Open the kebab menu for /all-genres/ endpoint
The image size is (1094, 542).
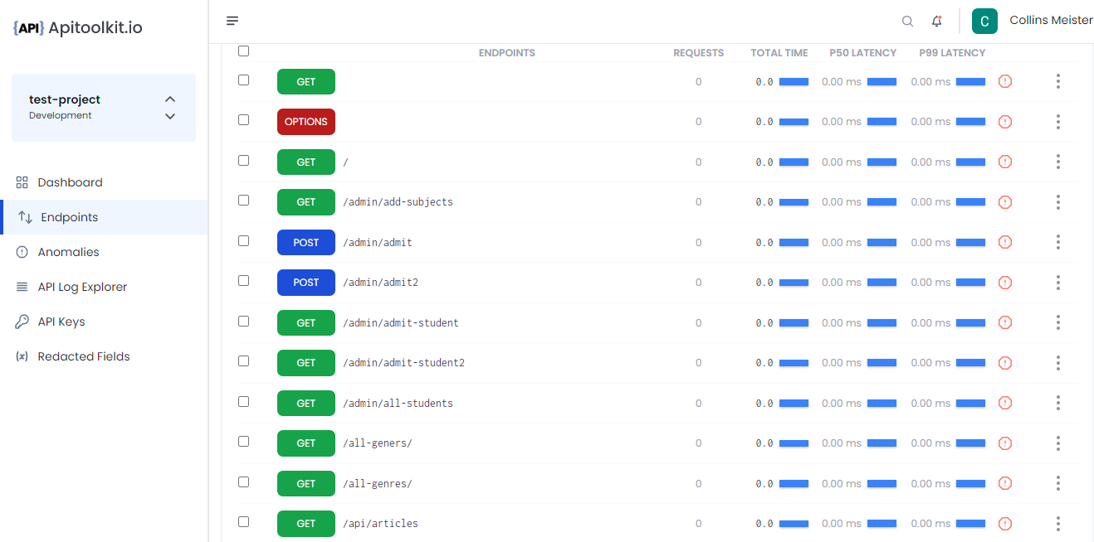1058,483
